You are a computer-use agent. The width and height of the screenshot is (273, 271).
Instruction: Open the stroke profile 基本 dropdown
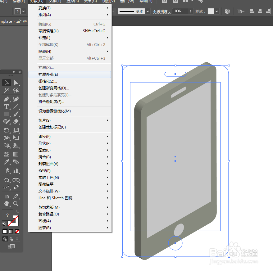click(x=148, y=11)
